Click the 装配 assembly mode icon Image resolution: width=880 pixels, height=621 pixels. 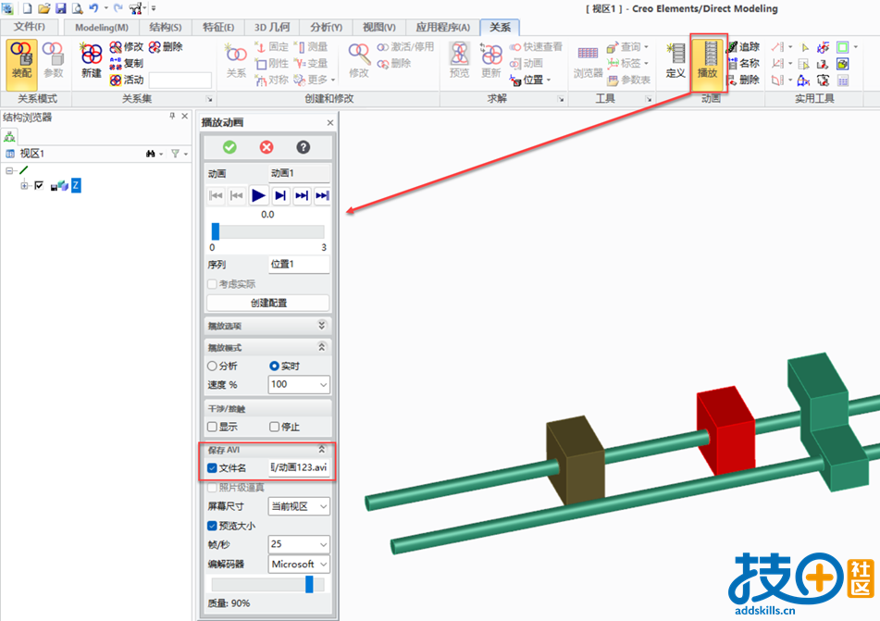point(21,64)
